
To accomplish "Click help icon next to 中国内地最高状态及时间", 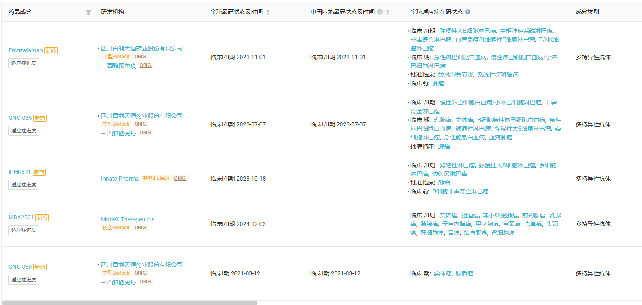I will coord(380,12).
